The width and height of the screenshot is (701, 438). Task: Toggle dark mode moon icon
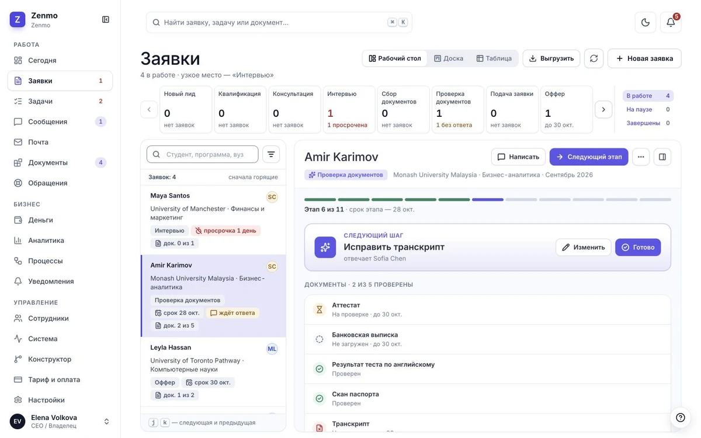[x=646, y=22]
